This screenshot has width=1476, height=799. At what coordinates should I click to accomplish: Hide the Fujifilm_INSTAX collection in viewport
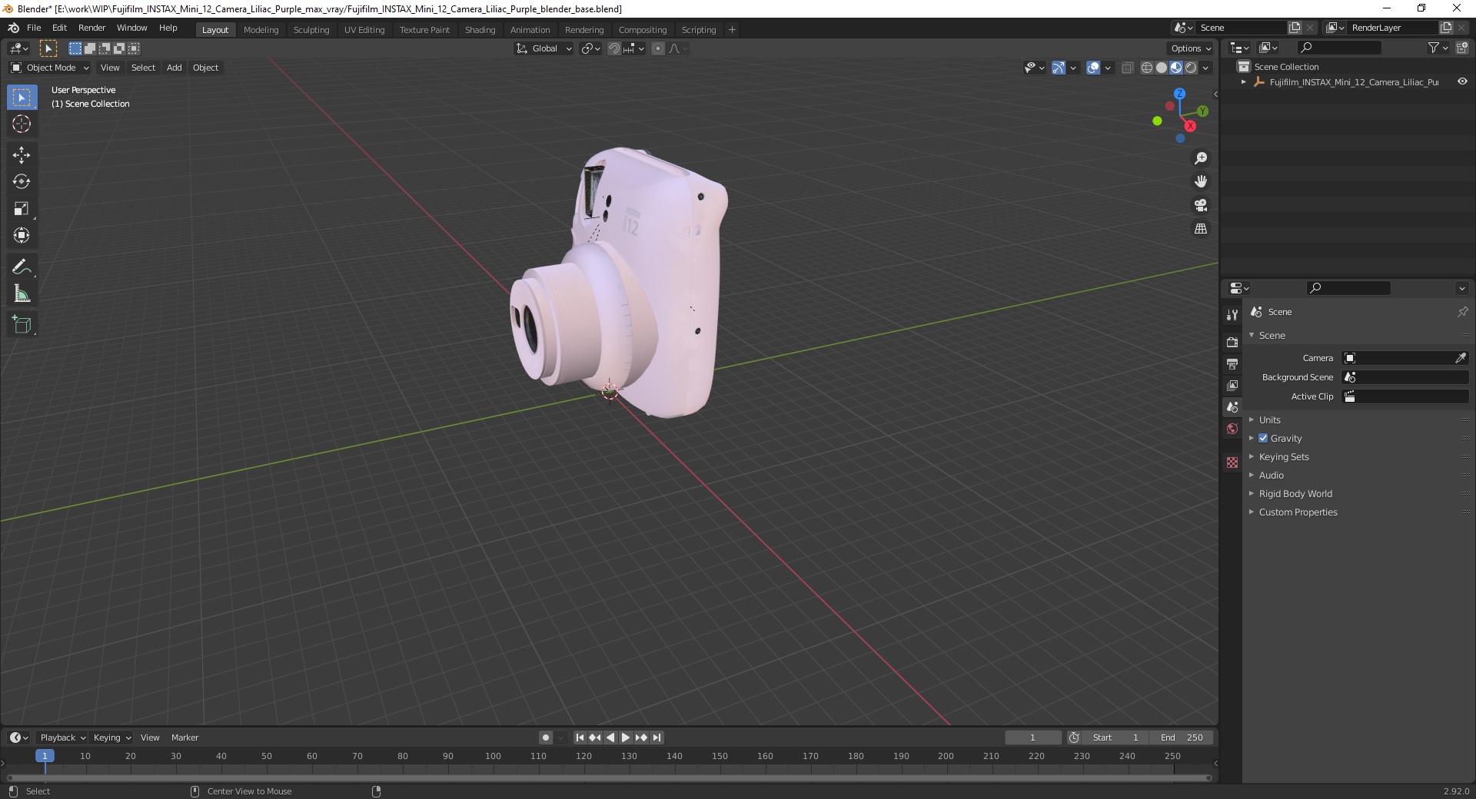1462,81
